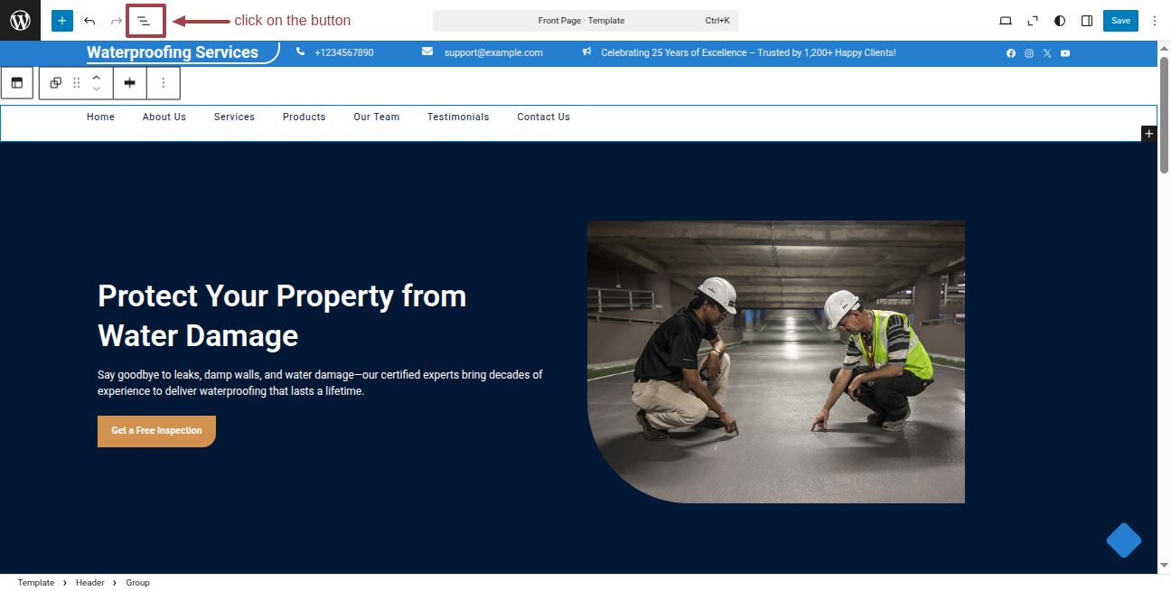Toggle the block inserter plus button
The image size is (1171, 591).
click(62, 21)
